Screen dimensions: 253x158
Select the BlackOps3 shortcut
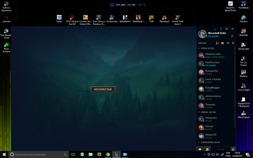(164, 19)
